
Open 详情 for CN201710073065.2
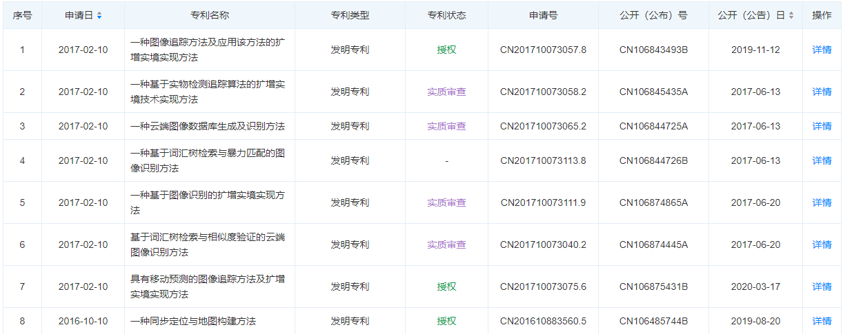(x=822, y=126)
